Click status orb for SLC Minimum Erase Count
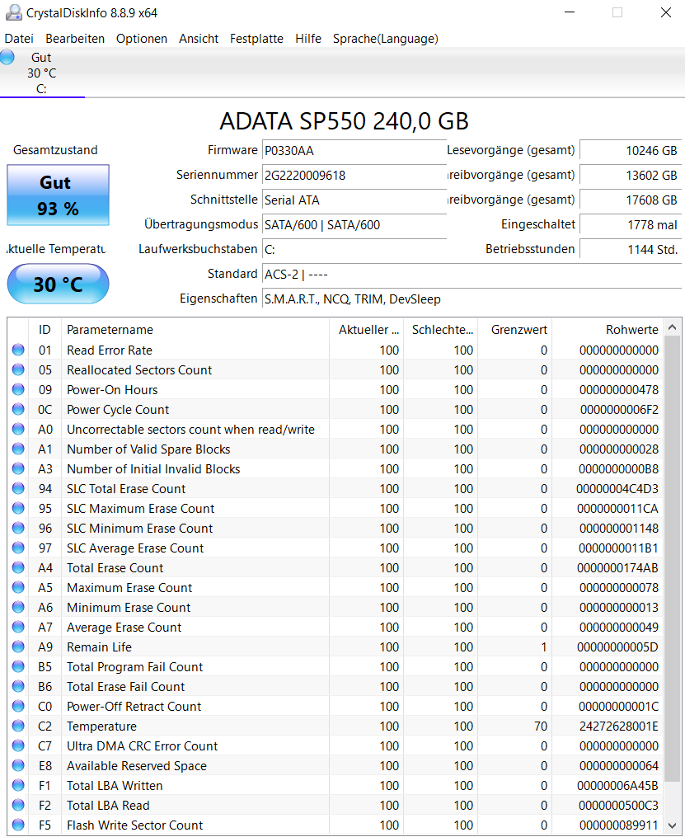Image resolution: width=685 pixels, height=837 pixels. 18,528
